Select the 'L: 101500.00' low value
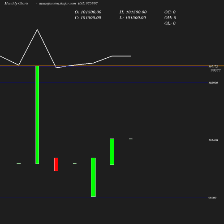The image size is (224, 224). (x=133, y=18)
